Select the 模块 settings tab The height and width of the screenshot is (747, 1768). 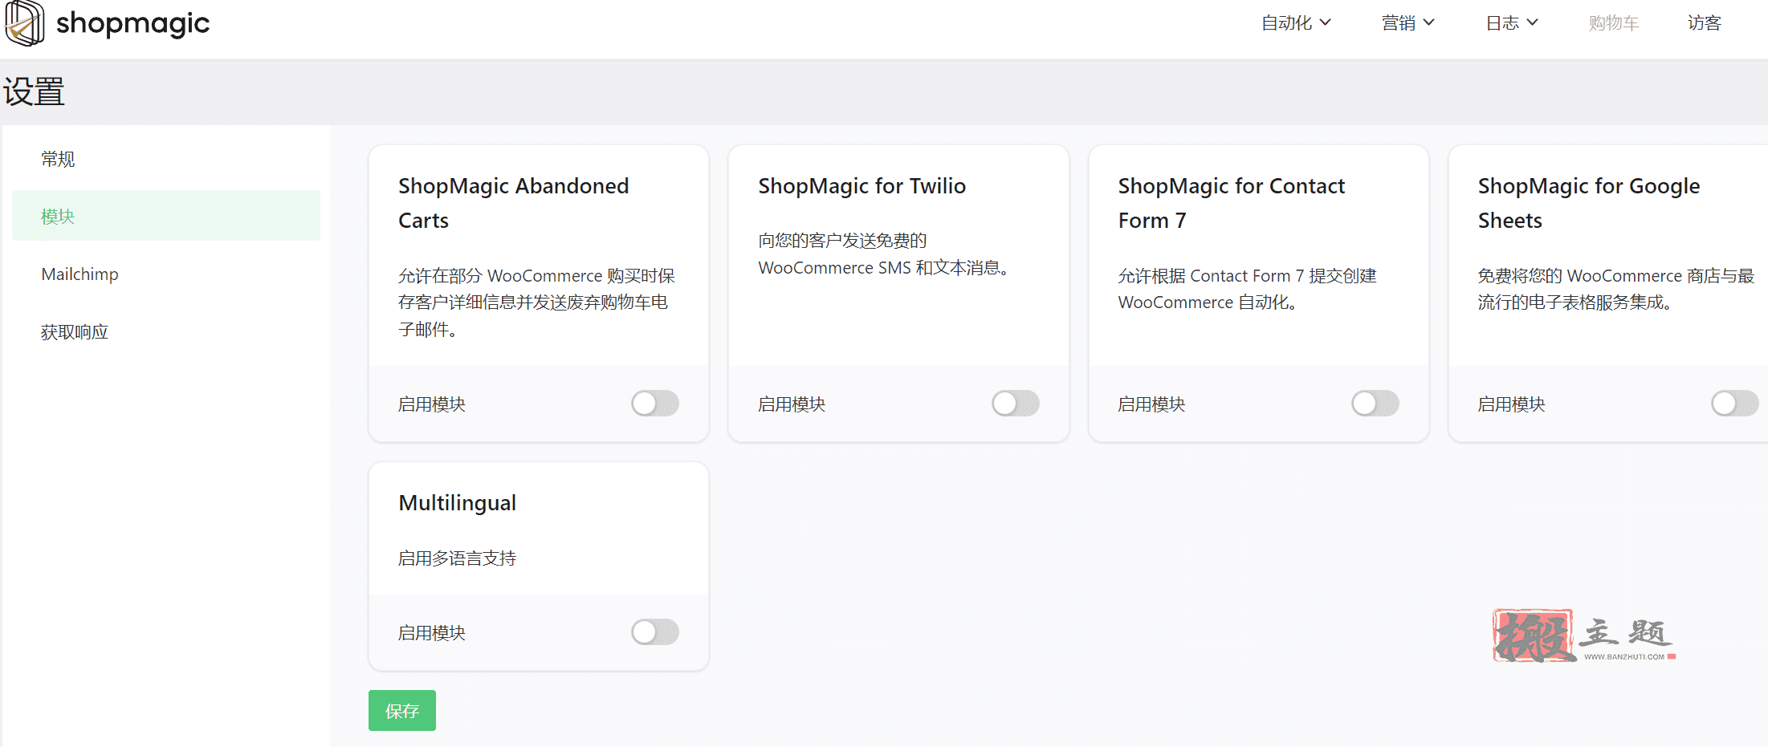(x=166, y=216)
